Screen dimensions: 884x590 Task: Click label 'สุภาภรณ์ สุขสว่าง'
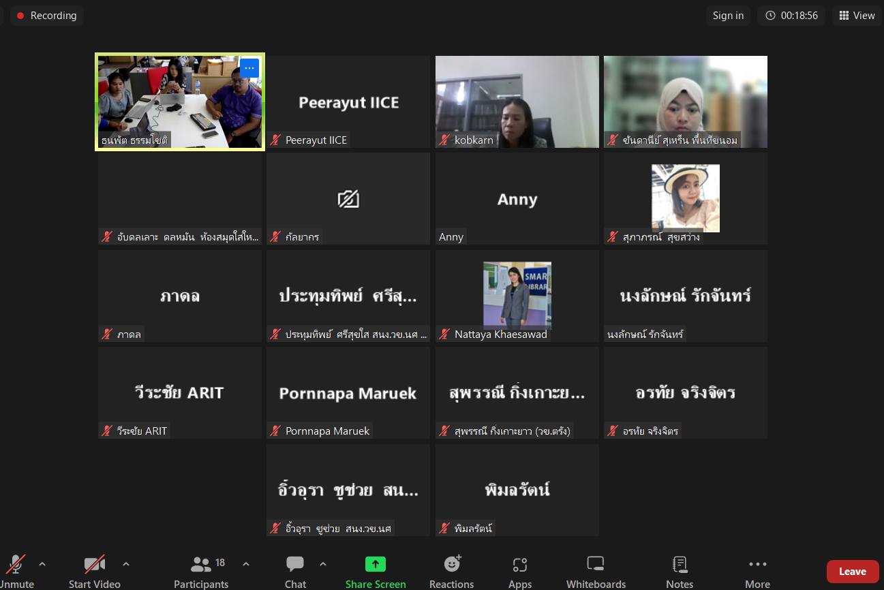tap(661, 237)
